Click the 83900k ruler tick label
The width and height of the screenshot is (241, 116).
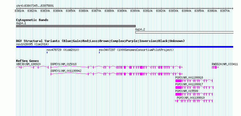point(135,11)
